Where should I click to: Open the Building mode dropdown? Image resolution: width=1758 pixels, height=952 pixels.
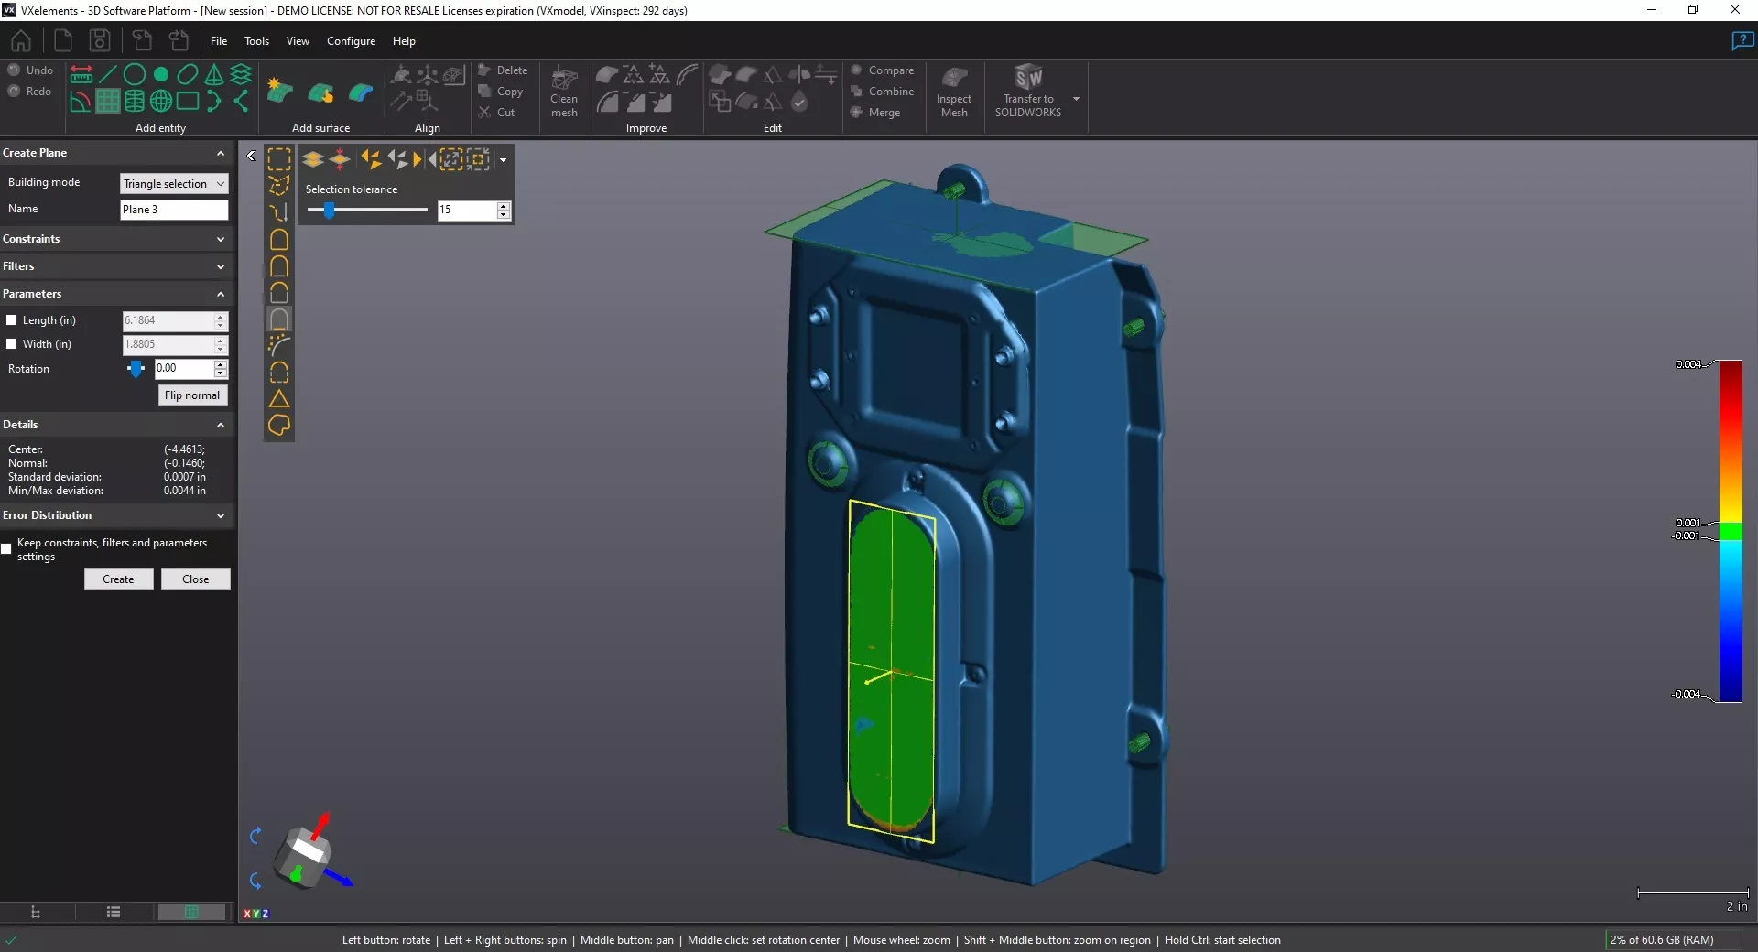pyautogui.click(x=173, y=184)
